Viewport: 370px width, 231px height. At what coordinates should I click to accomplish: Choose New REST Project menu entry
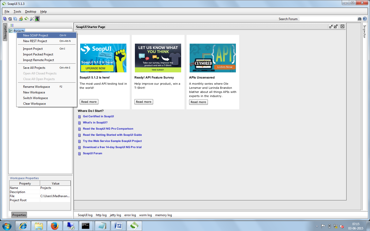pos(47,41)
